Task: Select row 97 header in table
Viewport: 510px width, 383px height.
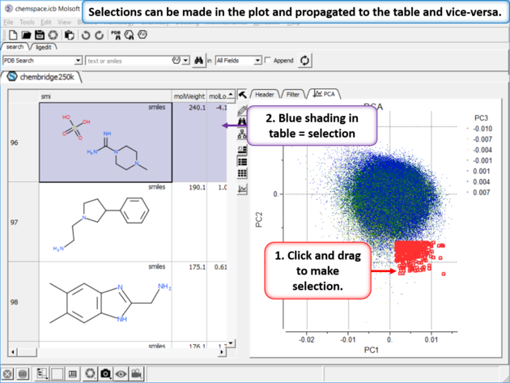Action: pyautogui.click(x=15, y=221)
